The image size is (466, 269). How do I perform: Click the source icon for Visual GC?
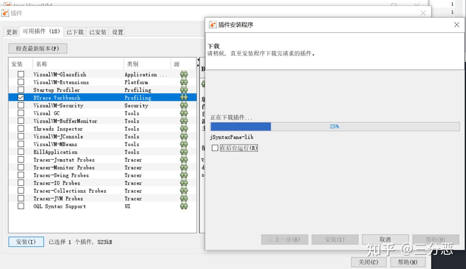(x=184, y=113)
